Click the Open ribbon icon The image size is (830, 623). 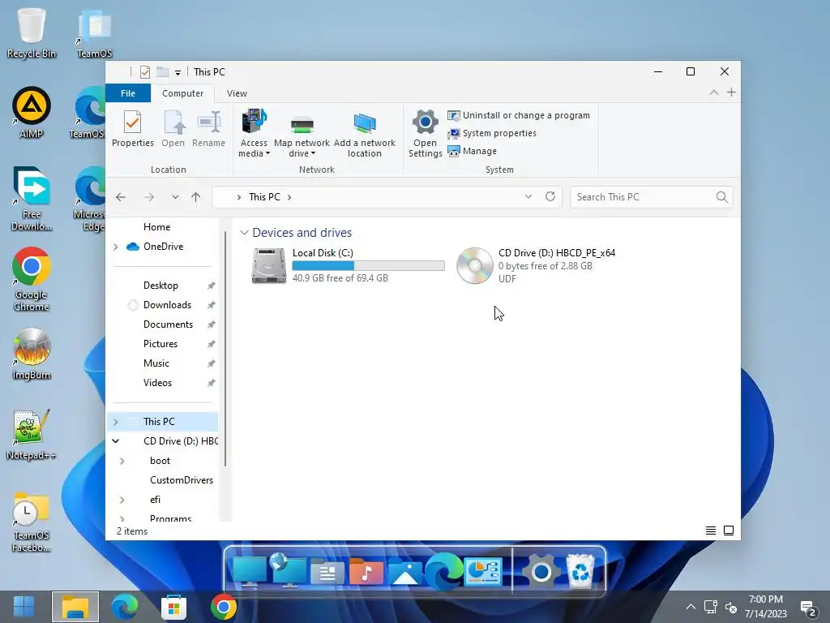pos(173,129)
